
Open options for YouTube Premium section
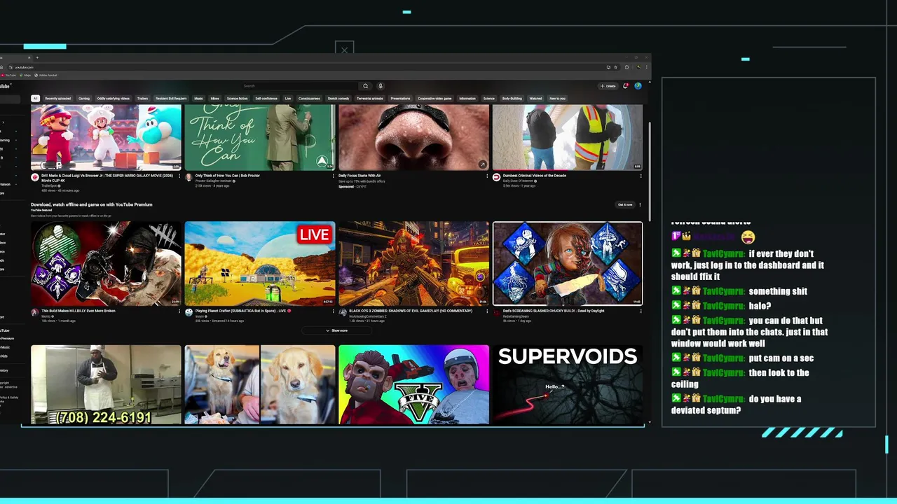[x=640, y=205]
